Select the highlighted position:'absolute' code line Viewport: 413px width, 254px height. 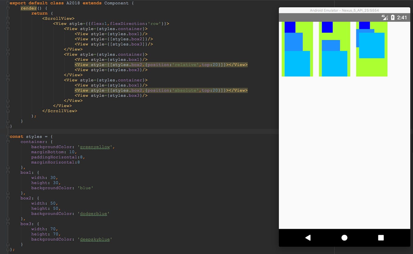161,90
